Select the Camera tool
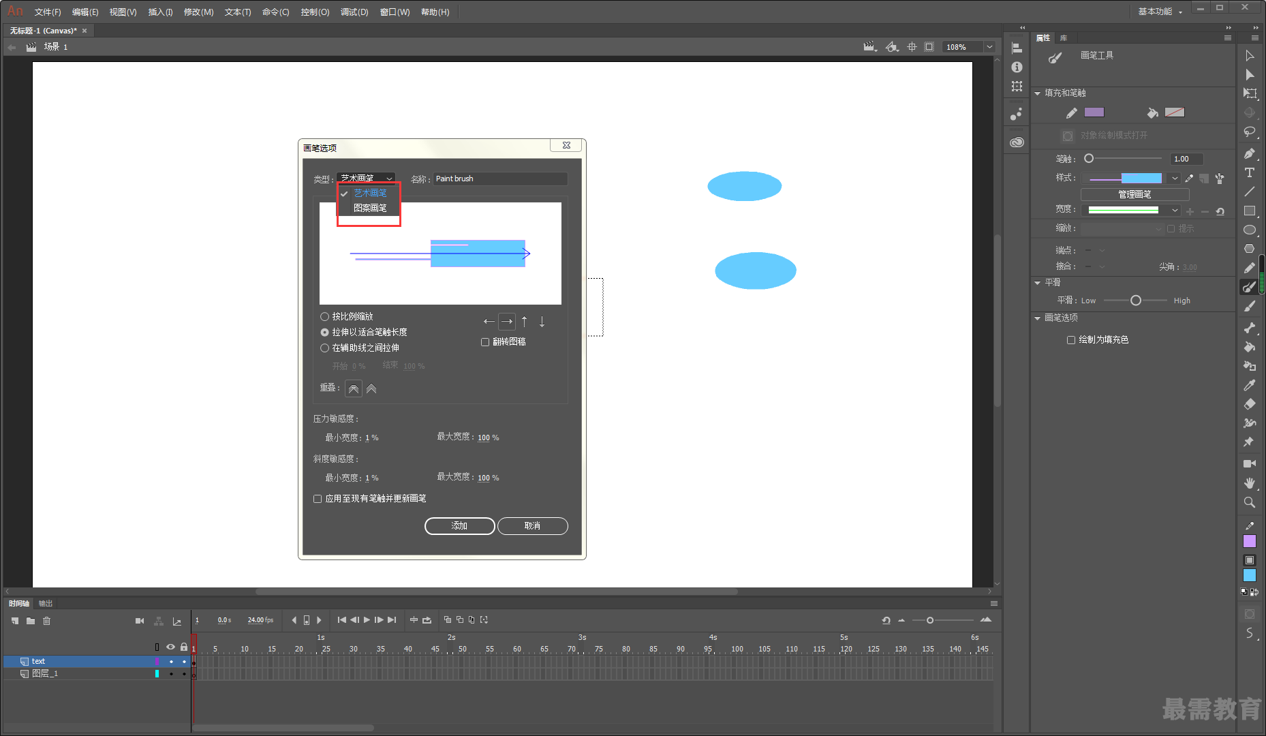The image size is (1266, 736). click(x=1250, y=463)
